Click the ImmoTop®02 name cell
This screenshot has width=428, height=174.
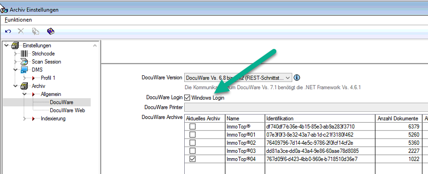tap(245, 143)
